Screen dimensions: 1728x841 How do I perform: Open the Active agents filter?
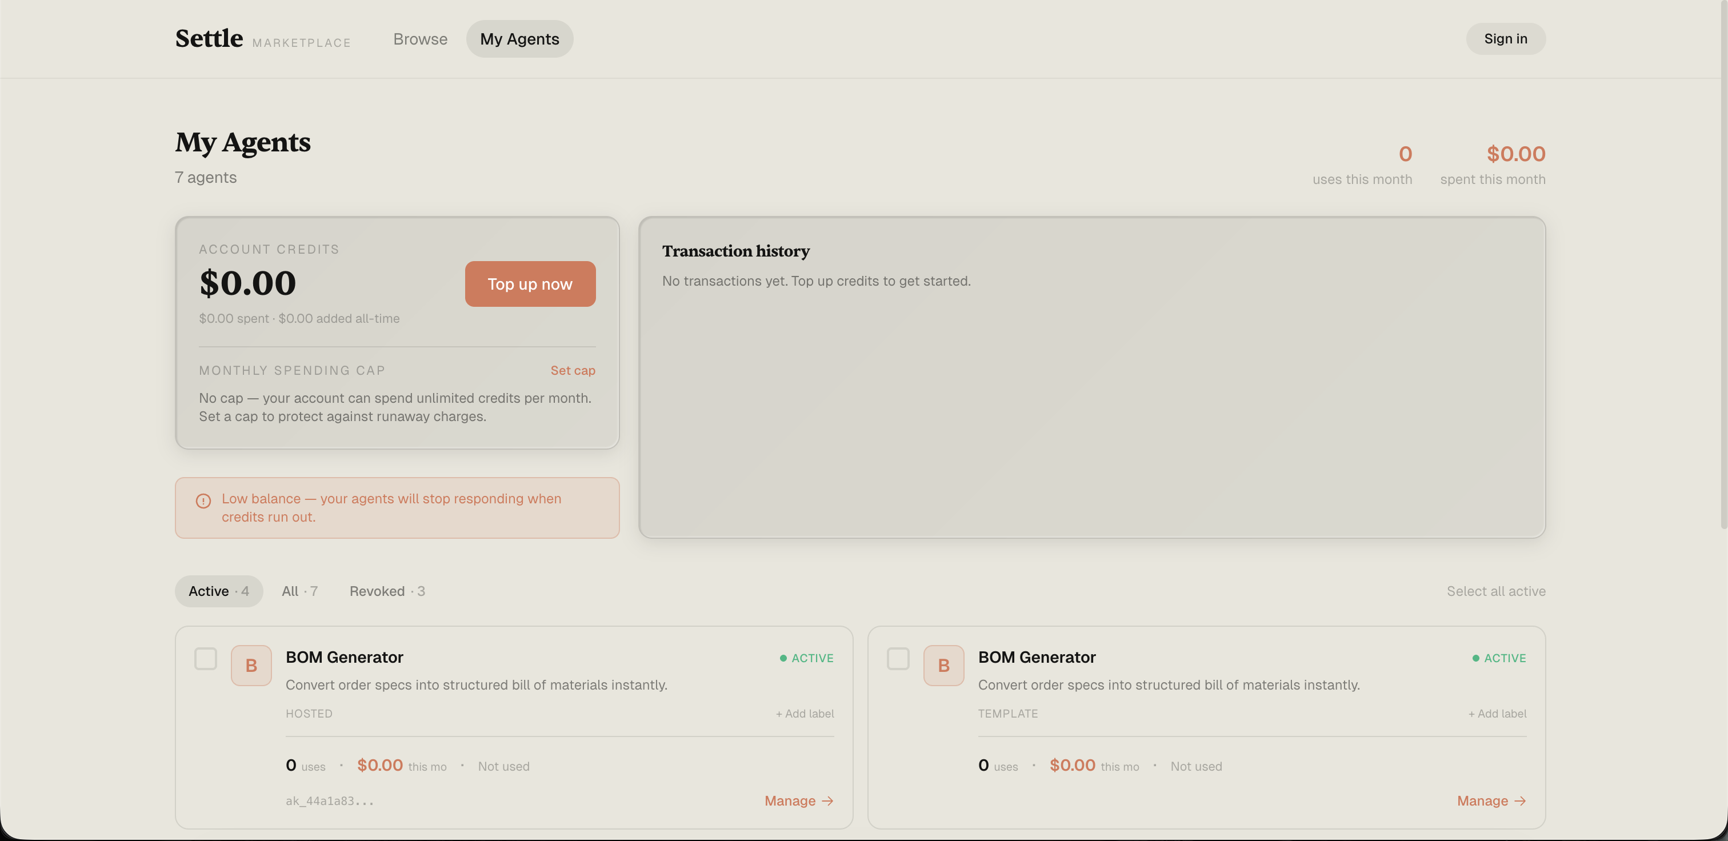click(218, 591)
